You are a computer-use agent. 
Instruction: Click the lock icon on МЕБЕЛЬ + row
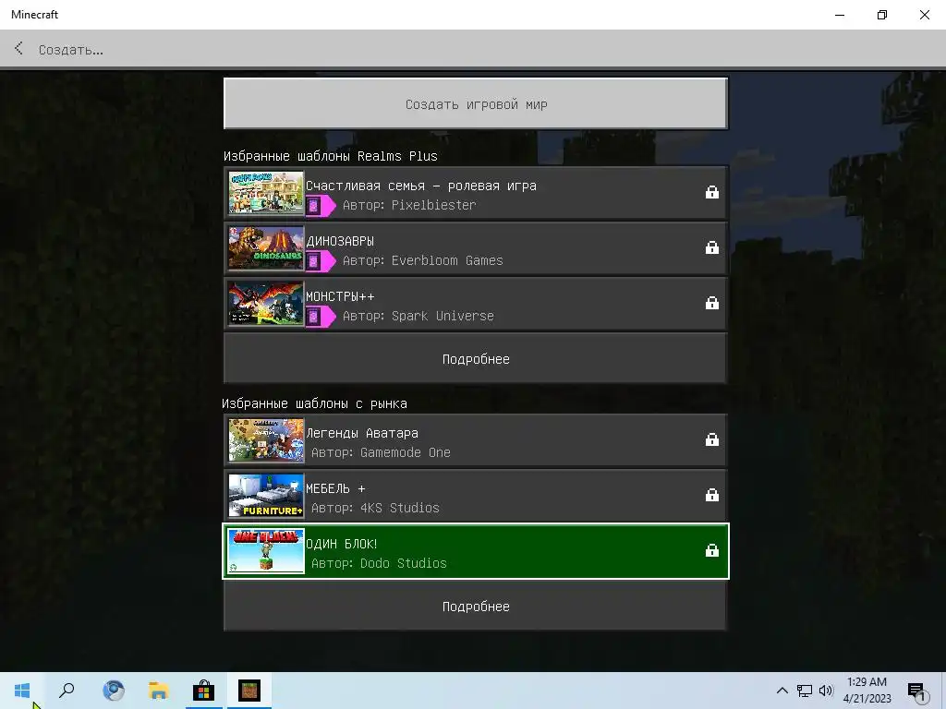[712, 495]
